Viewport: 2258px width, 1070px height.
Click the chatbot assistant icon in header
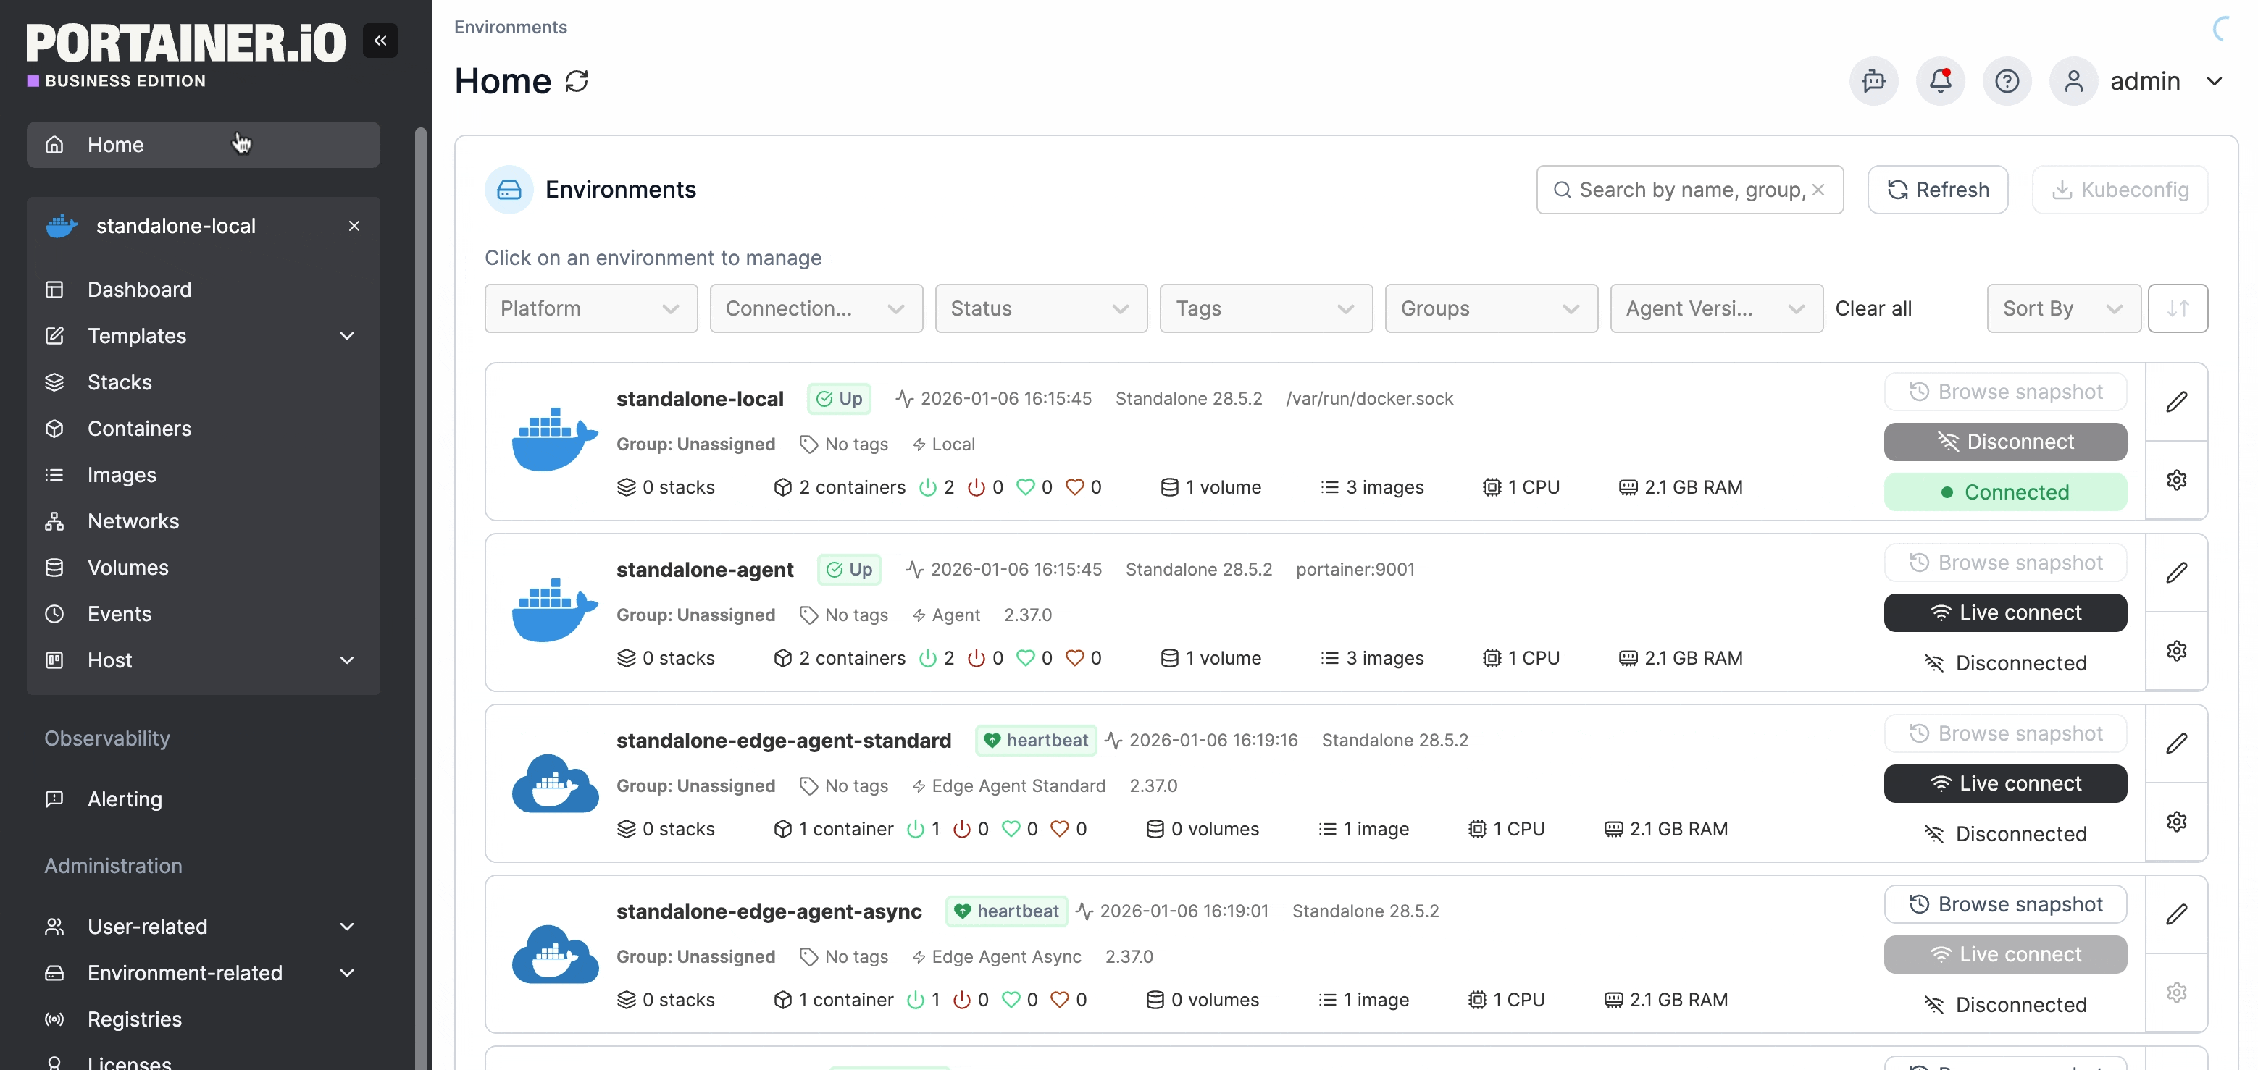pyautogui.click(x=1873, y=80)
